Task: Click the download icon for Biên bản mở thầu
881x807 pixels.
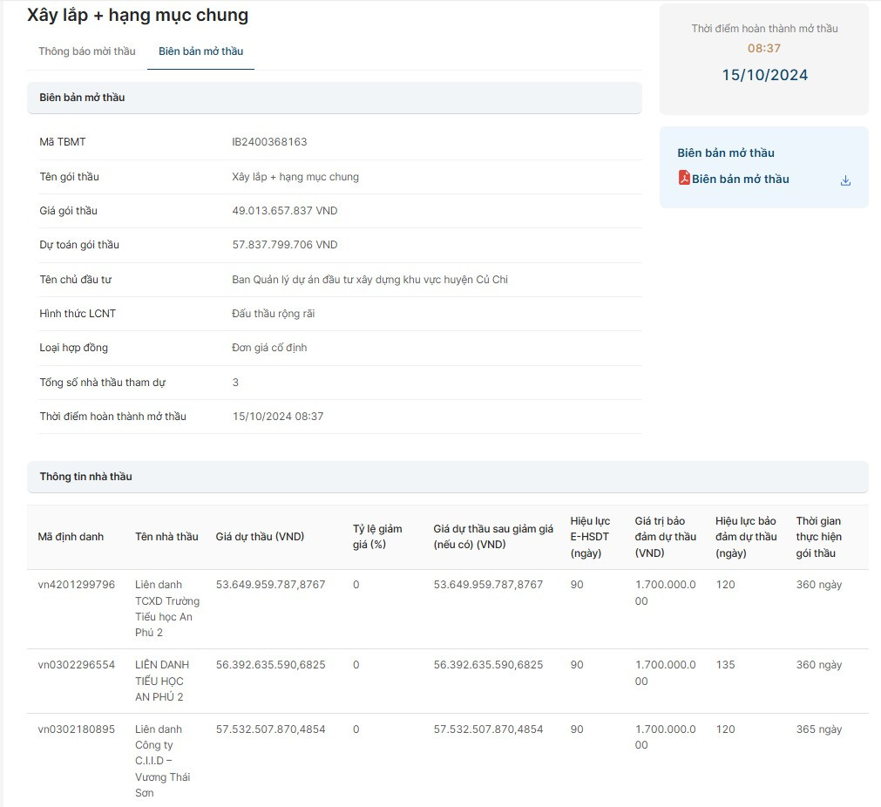Action: tap(844, 180)
